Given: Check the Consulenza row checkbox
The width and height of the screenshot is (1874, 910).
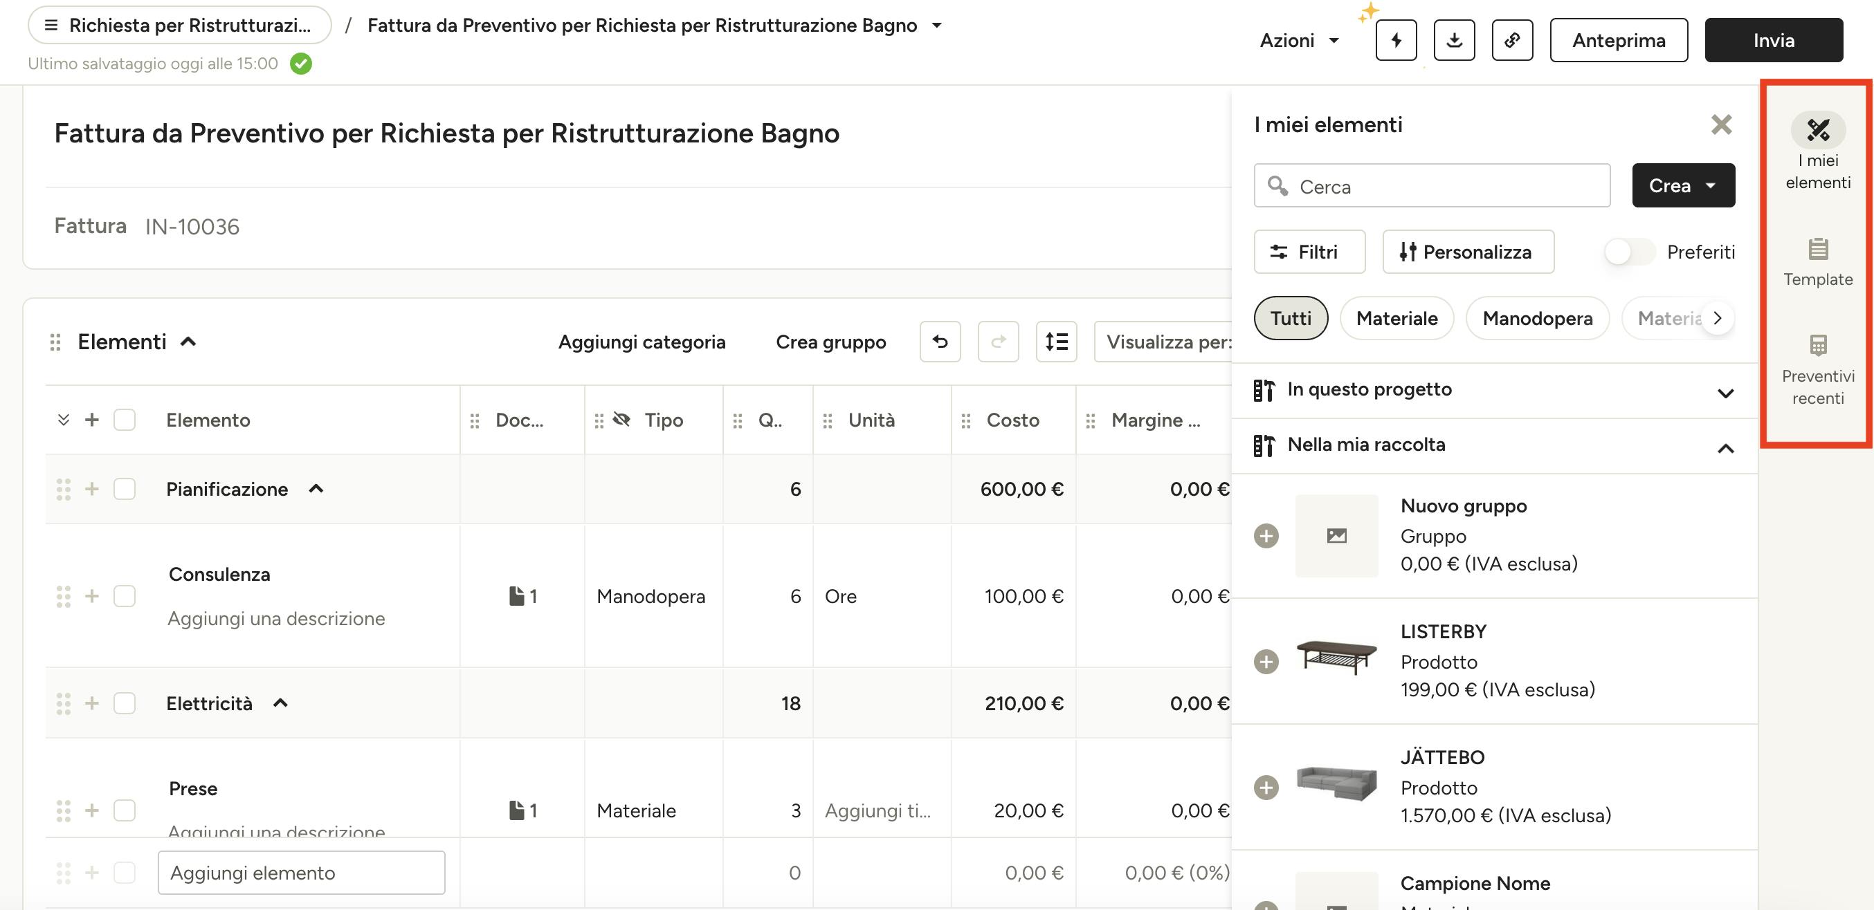Looking at the screenshot, I should 125,596.
